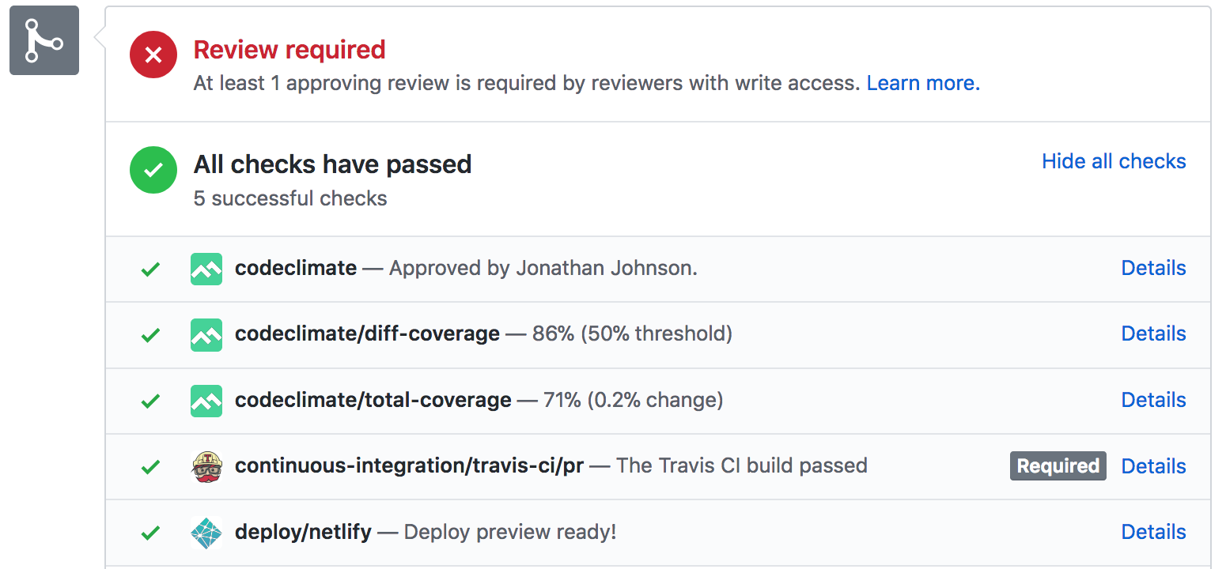This screenshot has width=1226, height=569.
Task: Collapse checks using Hide all checks
Action: click(x=1113, y=161)
